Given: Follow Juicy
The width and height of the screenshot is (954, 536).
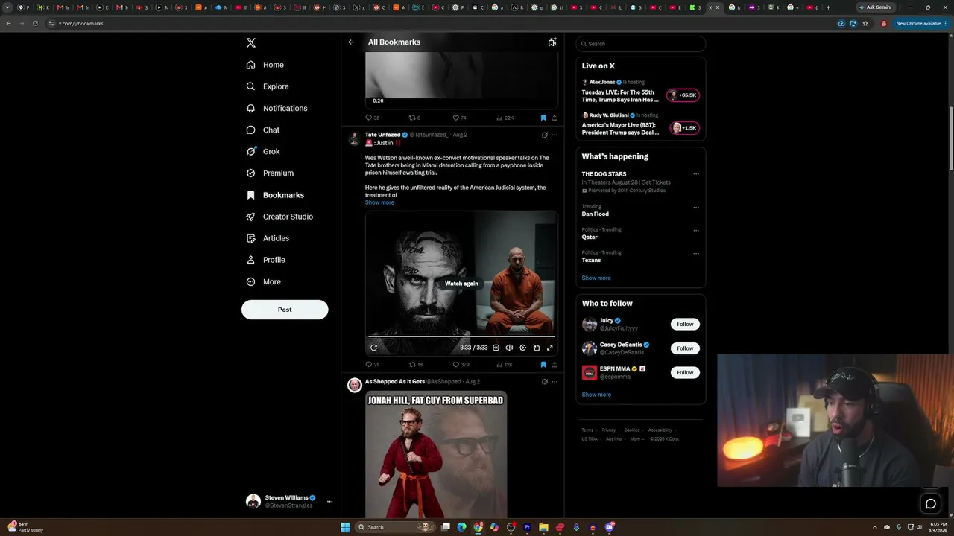Looking at the screenshot, I should click(685, 324).
